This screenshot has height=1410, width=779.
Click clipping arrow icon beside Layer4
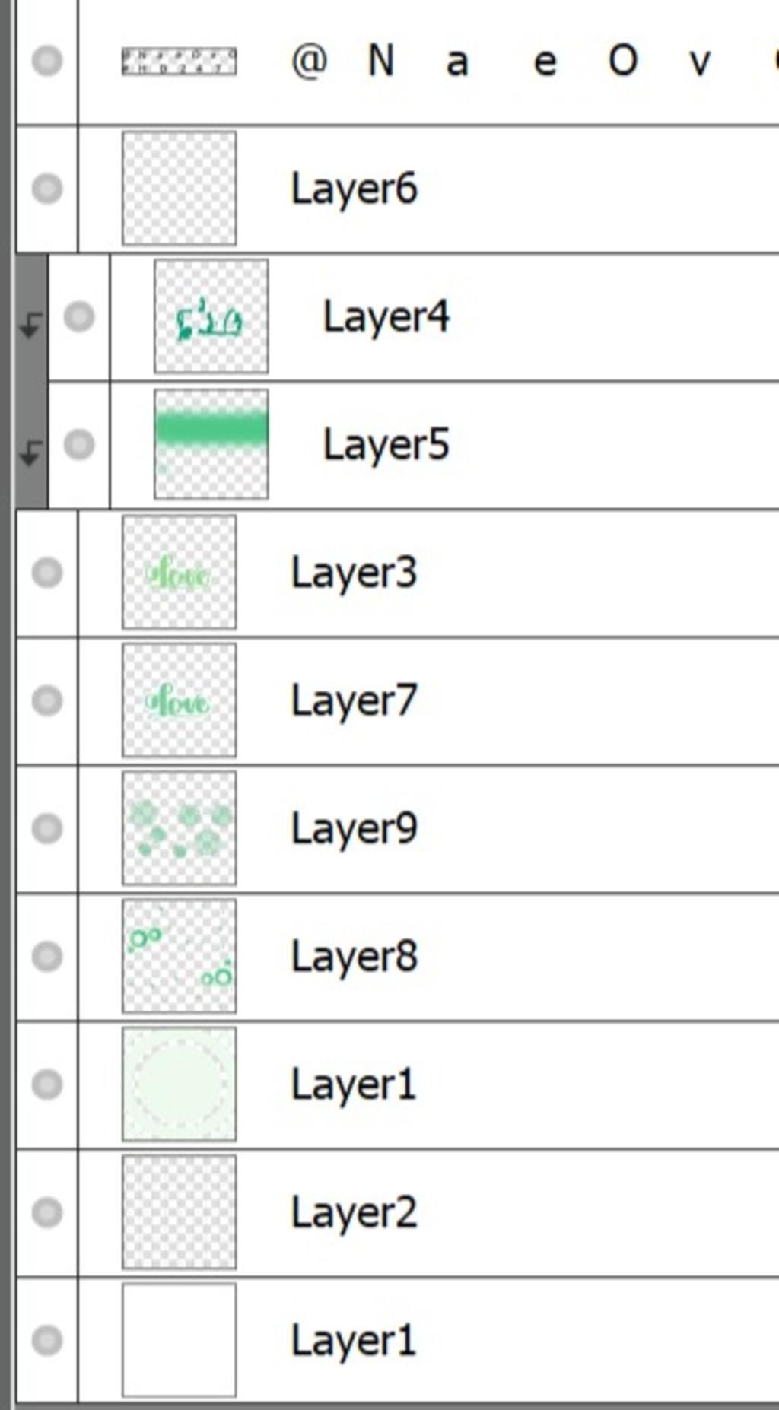(30, 326)
